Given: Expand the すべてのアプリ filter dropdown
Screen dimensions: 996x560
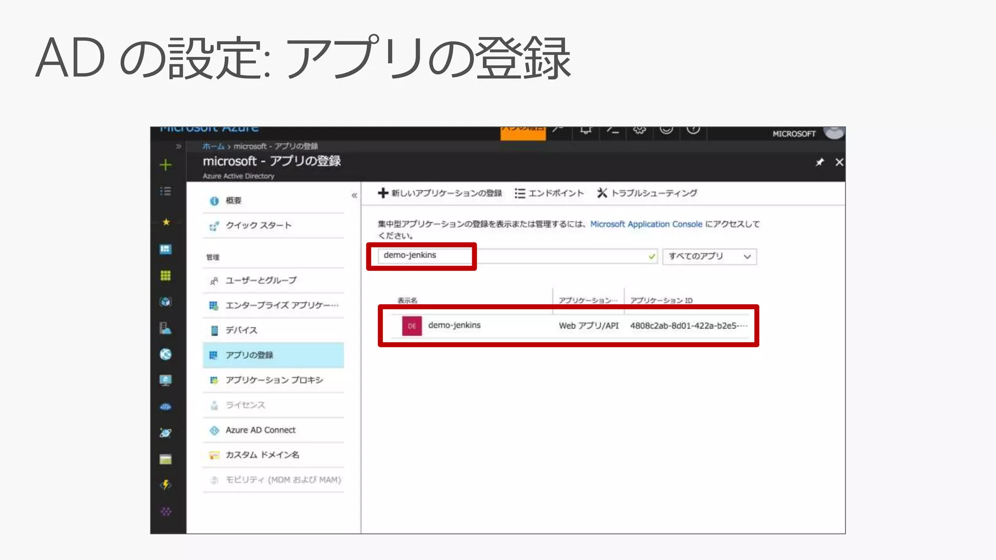Looking at the screenshot, I should (x=709, y=256).
